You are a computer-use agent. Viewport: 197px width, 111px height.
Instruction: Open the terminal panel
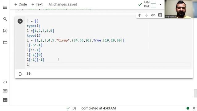coord(5,100)
